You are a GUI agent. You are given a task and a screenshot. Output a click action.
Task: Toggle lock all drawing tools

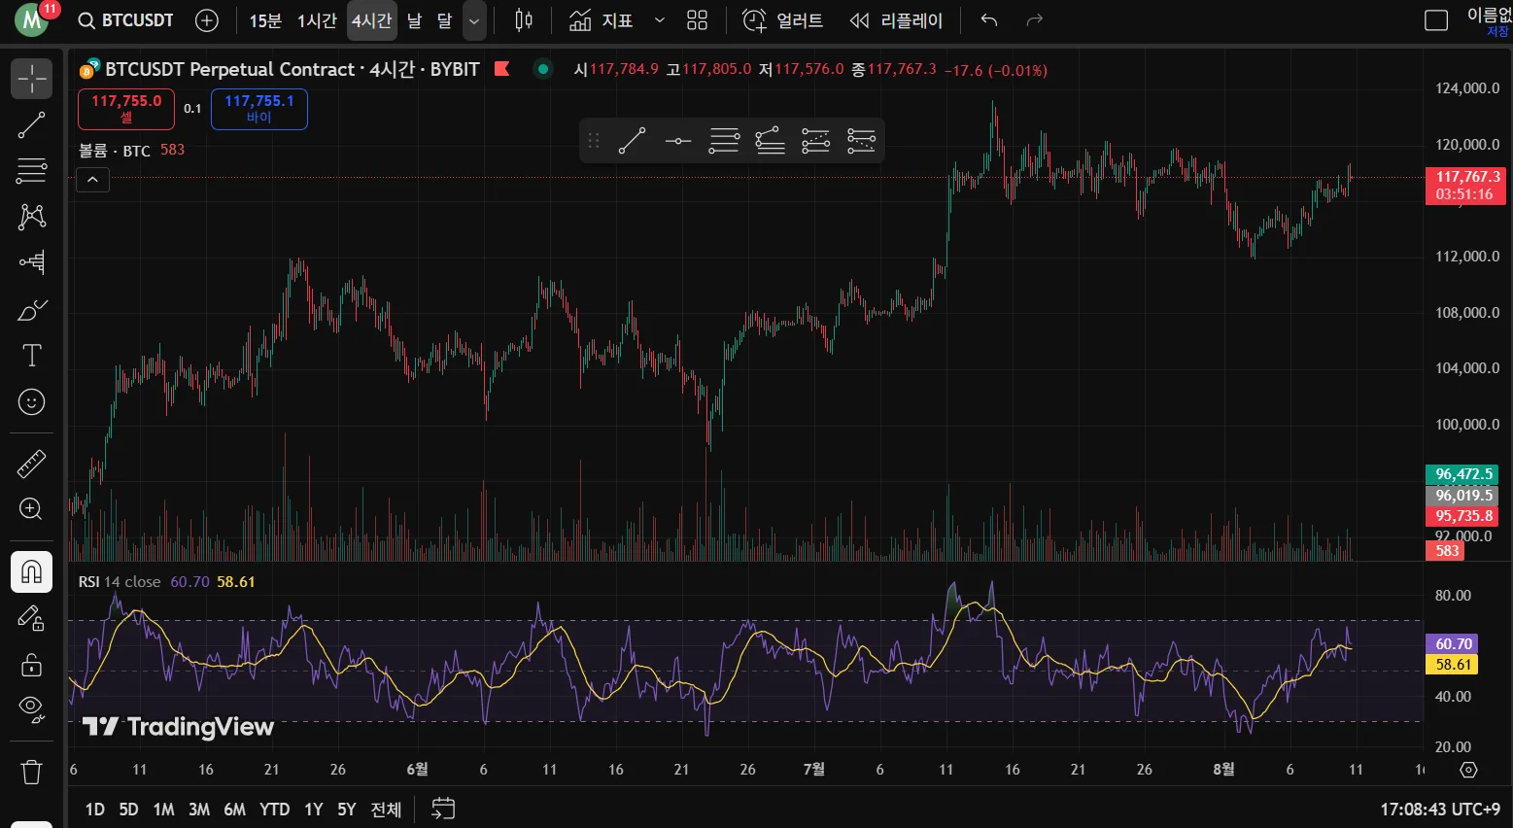tap(31, 665)
